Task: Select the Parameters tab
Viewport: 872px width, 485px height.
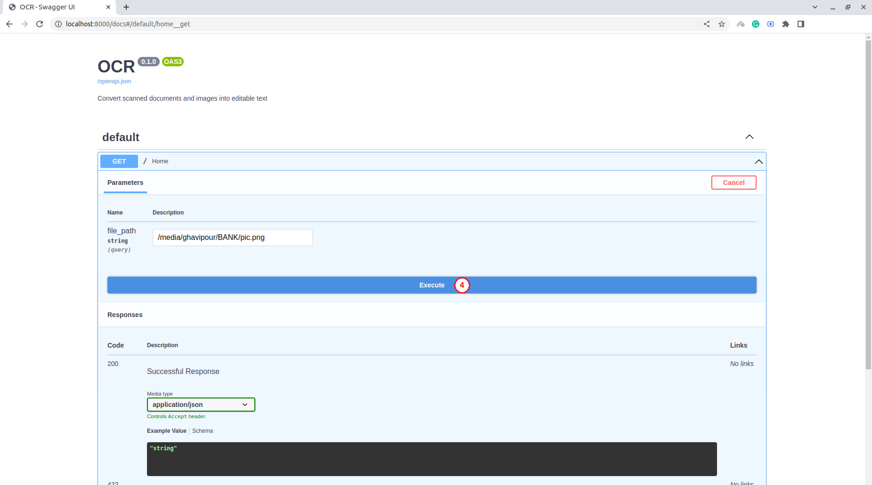Action: pos(125,183)
